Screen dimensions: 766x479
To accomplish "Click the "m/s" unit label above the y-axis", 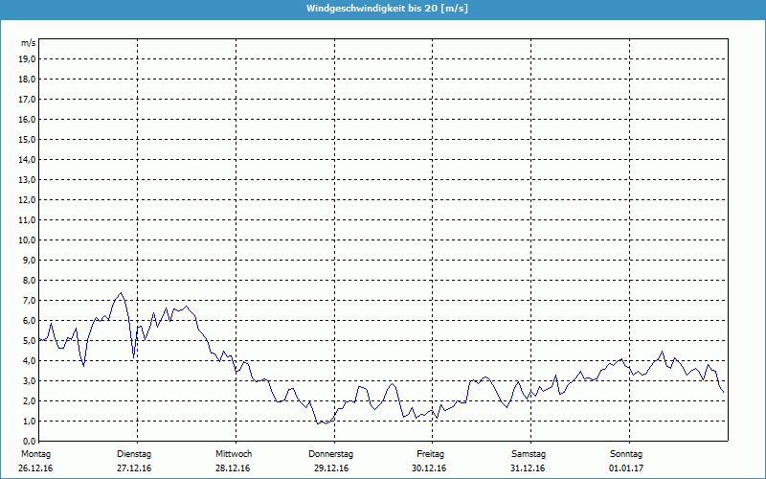I will click(29, 43).
